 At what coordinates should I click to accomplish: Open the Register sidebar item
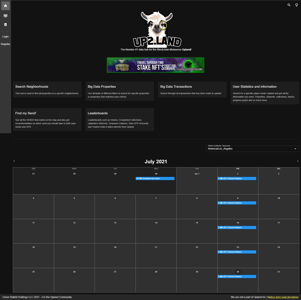(x=6, y=44)
